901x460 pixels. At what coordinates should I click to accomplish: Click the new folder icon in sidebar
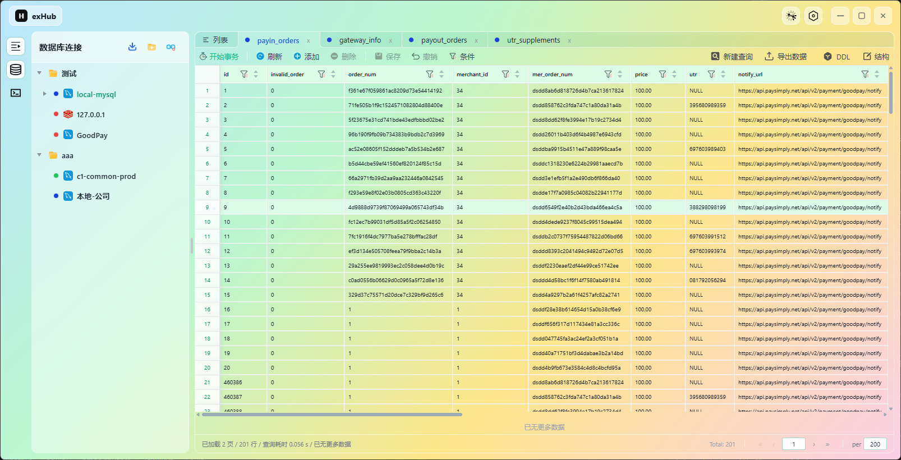pyautogui.click(x=151, y=47)
